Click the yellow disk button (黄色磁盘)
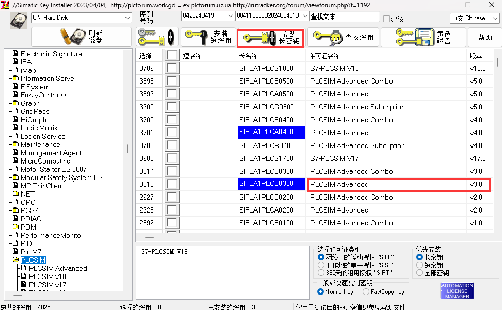502x310 pixels. click(423, 37)
